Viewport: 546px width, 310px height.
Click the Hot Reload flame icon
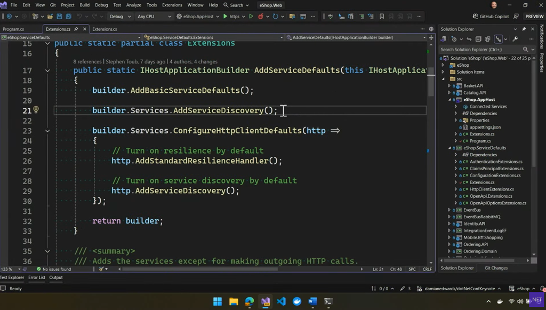click(x=261, y=17)
